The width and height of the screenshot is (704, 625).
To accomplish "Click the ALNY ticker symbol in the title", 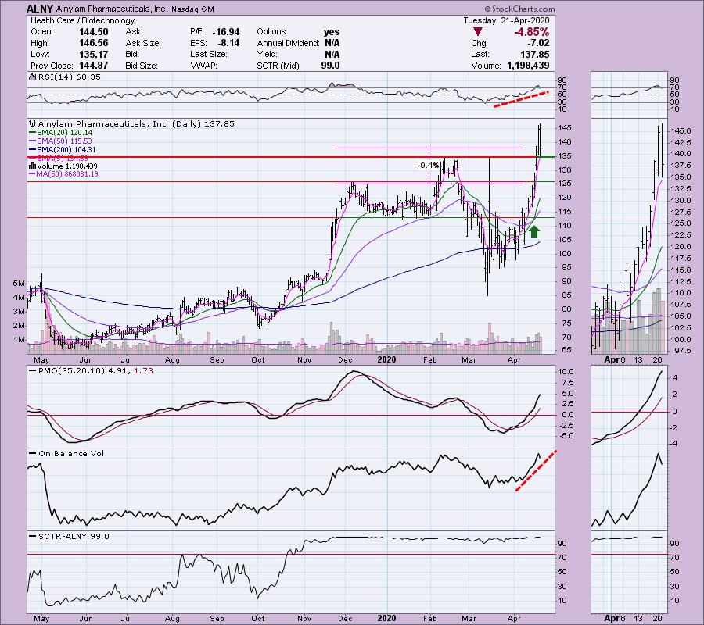I will 40,9.
